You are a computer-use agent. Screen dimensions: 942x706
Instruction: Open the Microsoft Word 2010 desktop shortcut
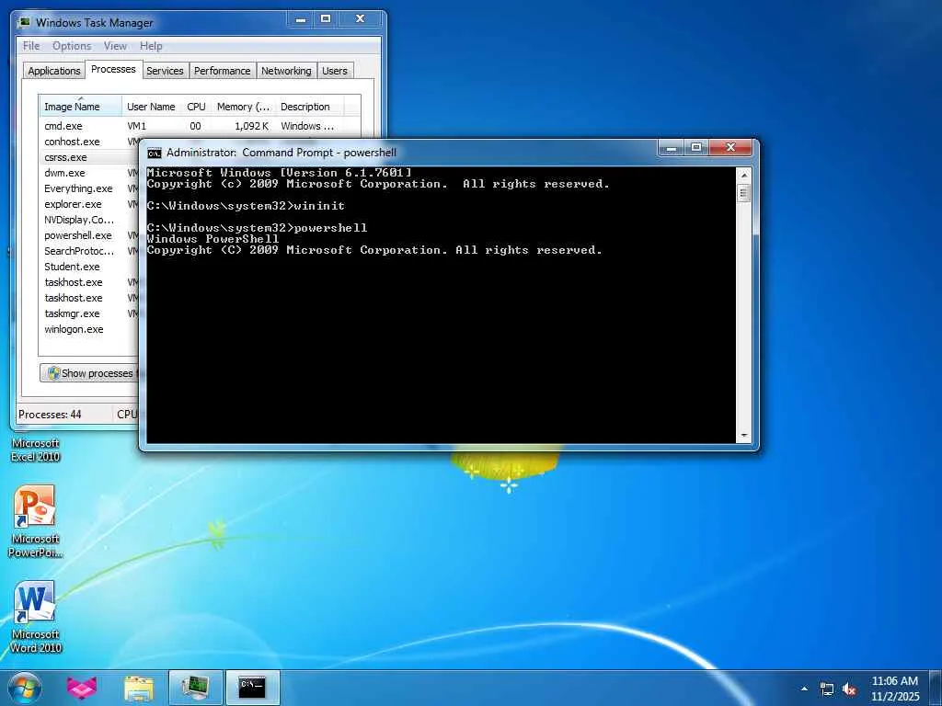pyautogui.click(x=35, y=617)
